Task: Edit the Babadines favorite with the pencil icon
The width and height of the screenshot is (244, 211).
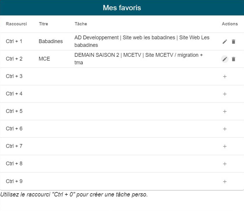Action: tap(225, 42)
